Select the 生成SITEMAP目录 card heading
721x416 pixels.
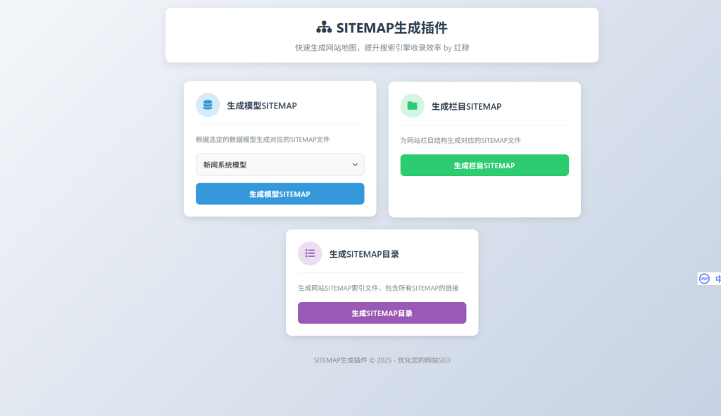[x=364, y=254]
